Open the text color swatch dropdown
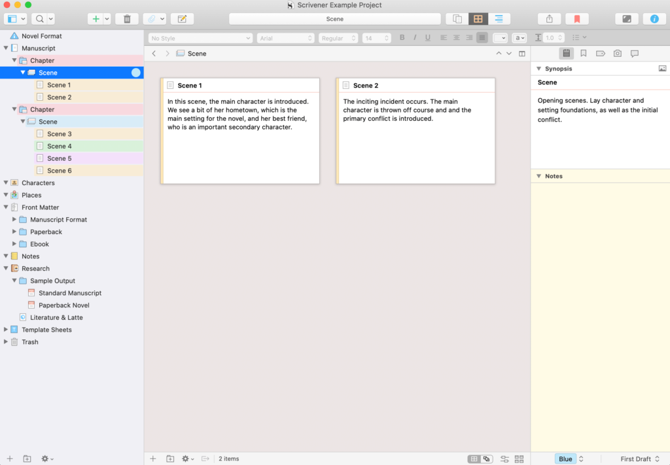This screenshot has height=465, width=670. (500, 38)
